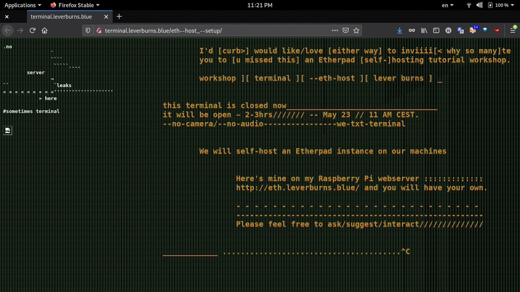Select the terminal.leverburns.blue tab
Screen dimensions: 520x292
[61, 17]
